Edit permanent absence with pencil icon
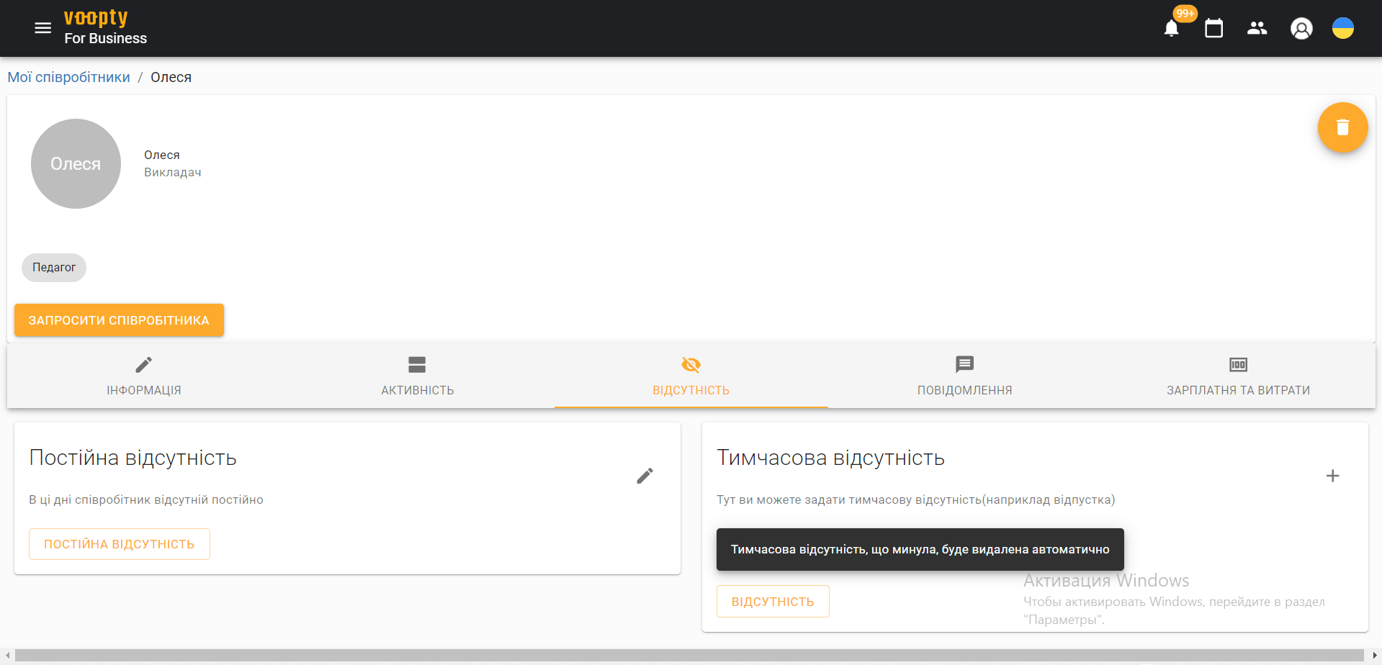1382x665 pixels. point(645,476)
